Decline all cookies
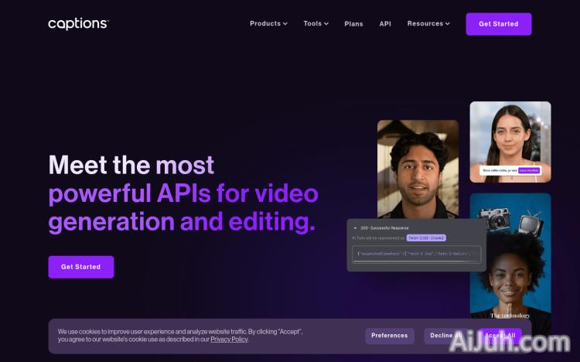 point(445,336)
